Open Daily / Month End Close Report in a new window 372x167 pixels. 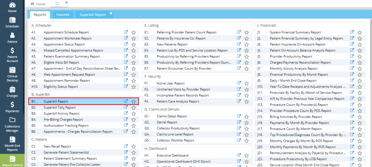352,81
